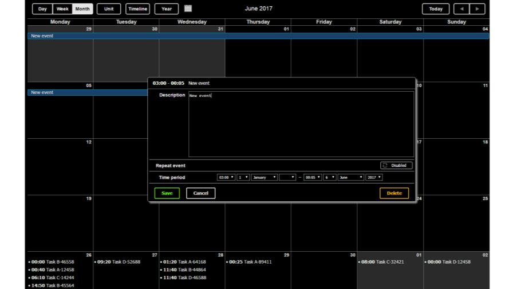The image size is (513, 289).
Task: Switch to the Timeline view tab
Action: pyautogui.click(x=138, y=9)
